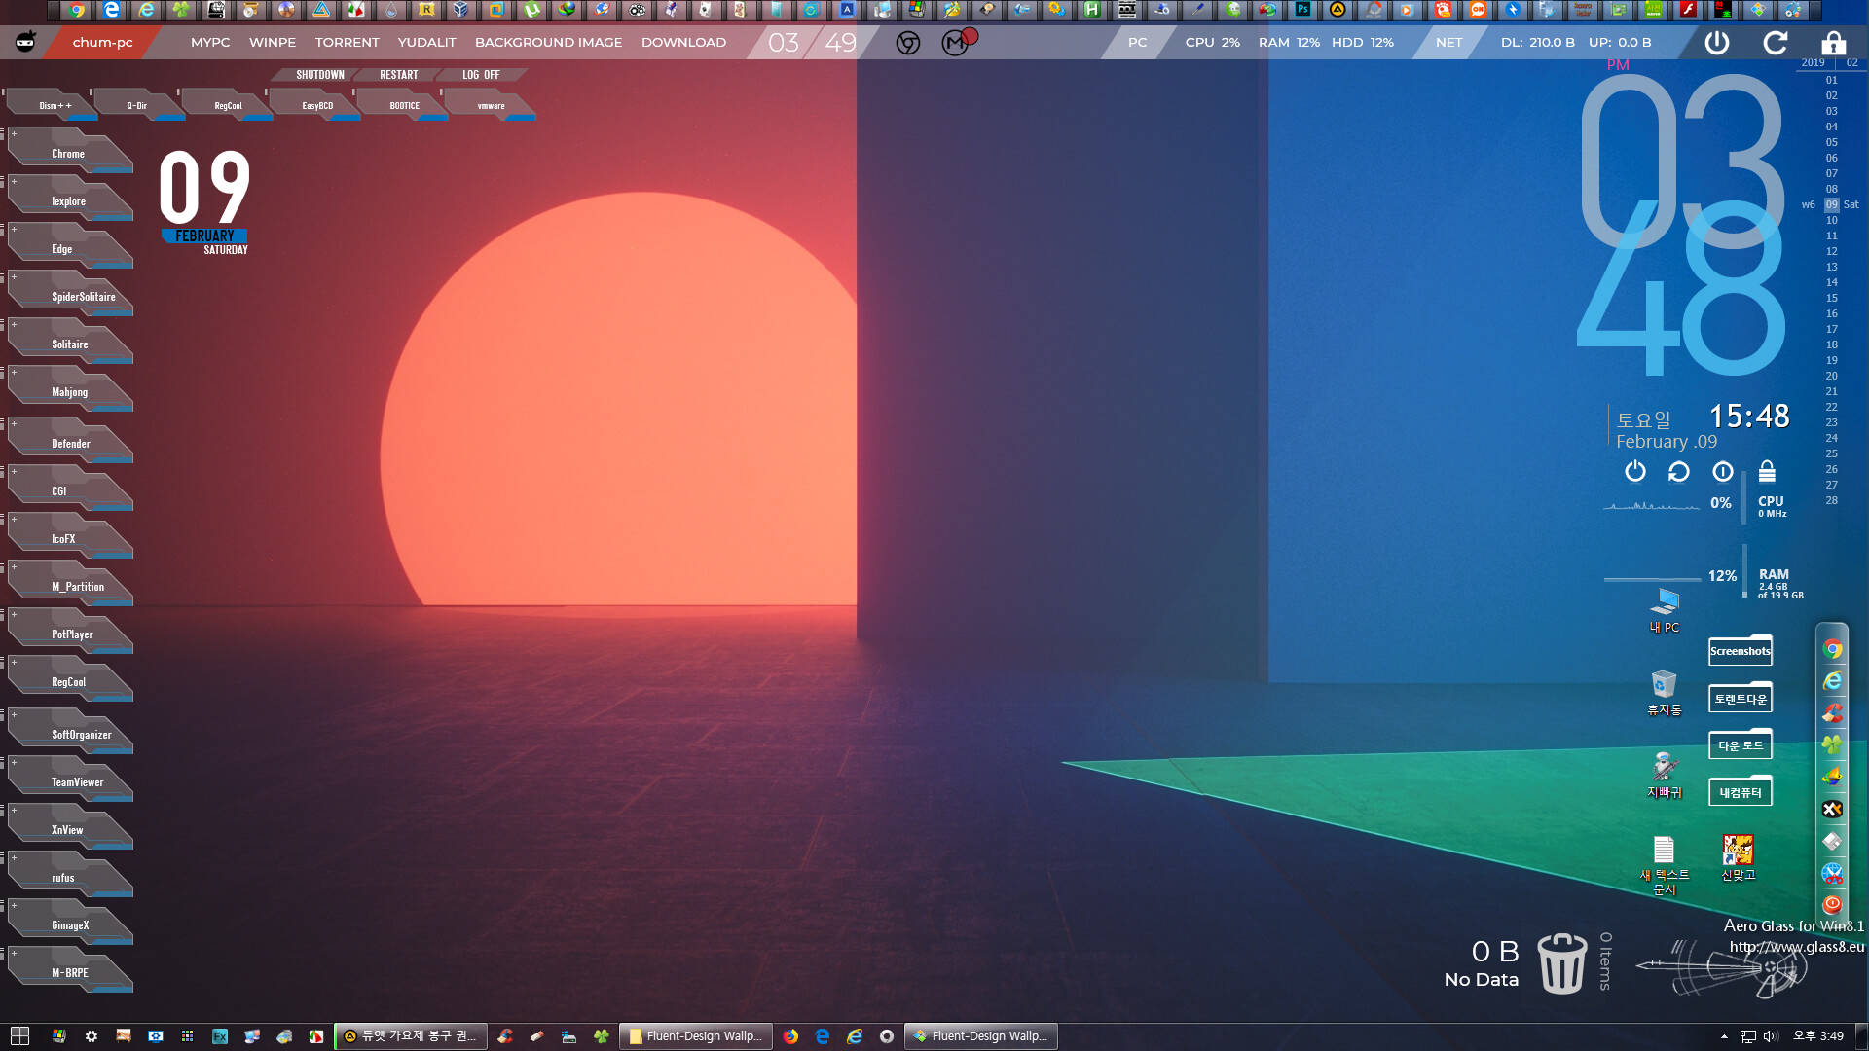The width and height of the screenshot is (1869, 1051).
Task: Open DOWNLOAD in the top bar
Action: 683,43
